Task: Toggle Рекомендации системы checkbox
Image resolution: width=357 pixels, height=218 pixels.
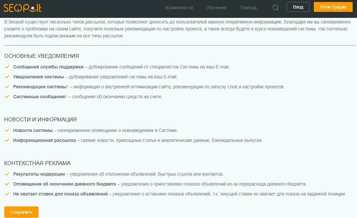Action: tap(7, 87)
